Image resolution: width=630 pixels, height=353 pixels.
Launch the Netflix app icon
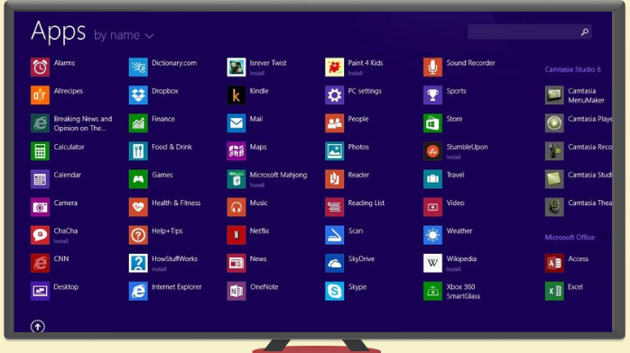pyautogui.click(x=236, y=235)
